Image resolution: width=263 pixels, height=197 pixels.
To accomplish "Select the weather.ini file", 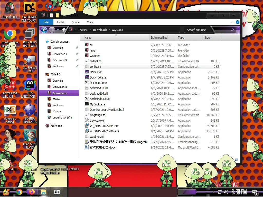I will point(97,136).
